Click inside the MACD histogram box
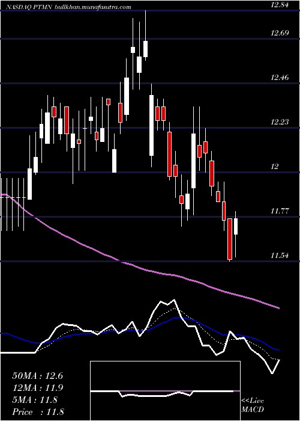300x421 pixels. [x=165, y=391]
